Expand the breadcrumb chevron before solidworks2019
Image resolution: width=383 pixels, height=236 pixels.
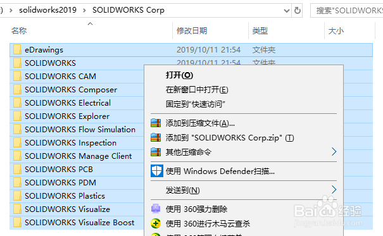pos(11,10)
